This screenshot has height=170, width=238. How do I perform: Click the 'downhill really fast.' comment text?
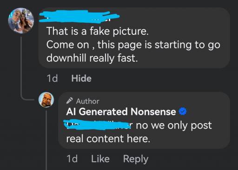click(x=92, y=58)
